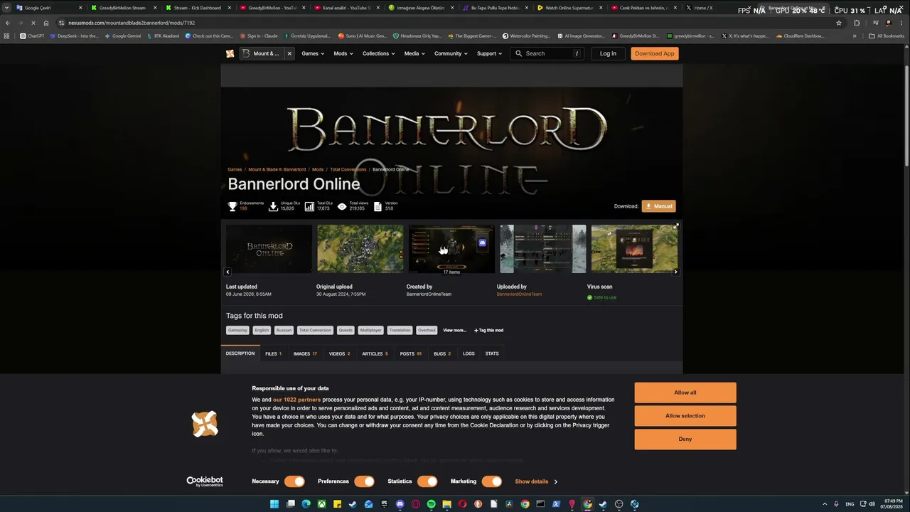This screenshot has height=512, width=910.
Task: Reload the page from browser toolbar
Action: pos(33,23)
